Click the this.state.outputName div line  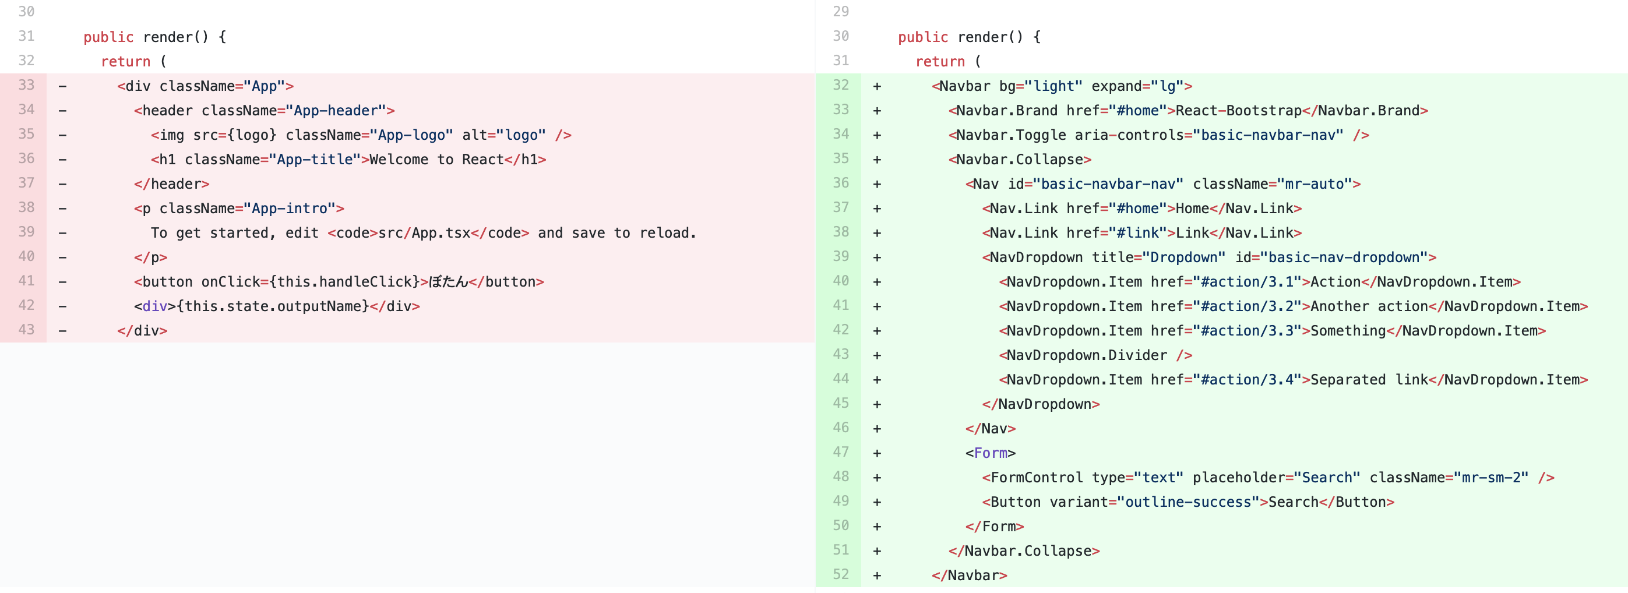pos(277,307)
